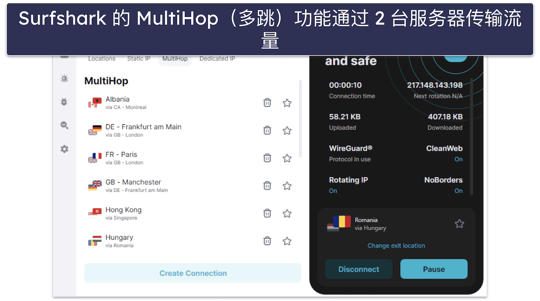The height and width of the screenshot is (301, 540).
Task: Delete the FR - Paris connection
Action: coord(267,158)
